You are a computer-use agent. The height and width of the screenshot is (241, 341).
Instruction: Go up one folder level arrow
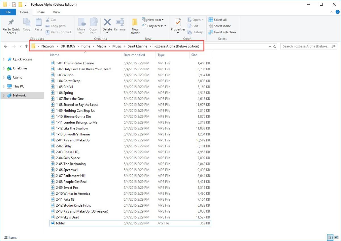pyautogui.click(x=26, y=46)
